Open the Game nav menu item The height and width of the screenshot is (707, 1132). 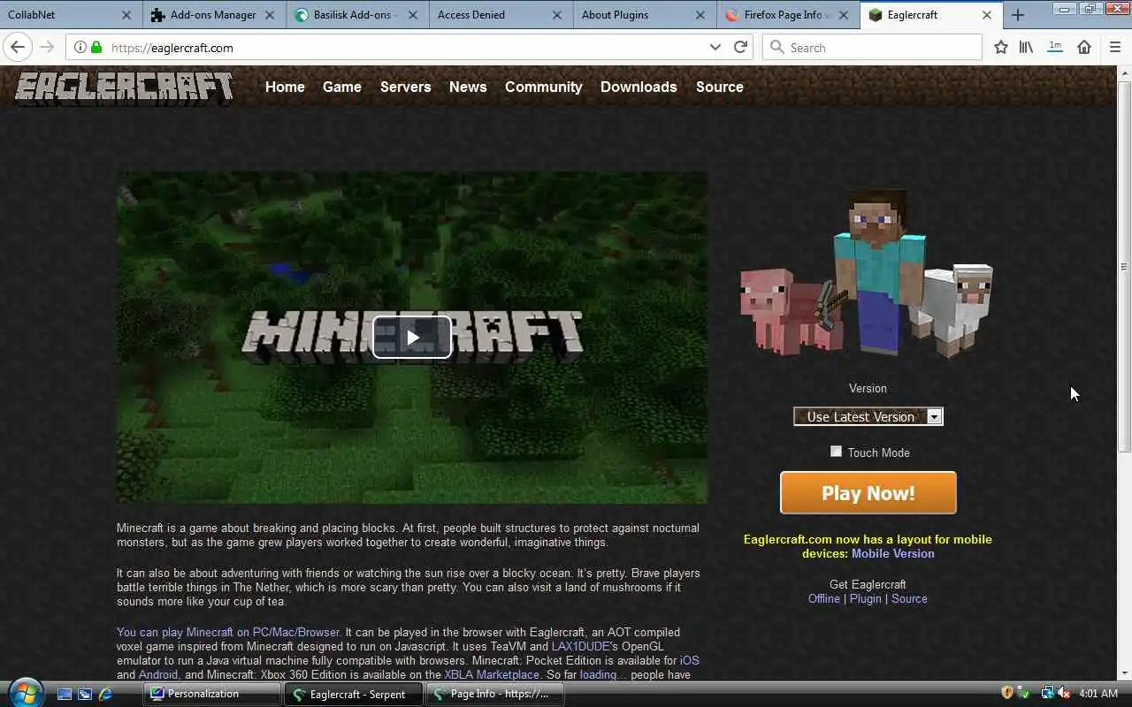pyautogui.click(x=342, y=87)
